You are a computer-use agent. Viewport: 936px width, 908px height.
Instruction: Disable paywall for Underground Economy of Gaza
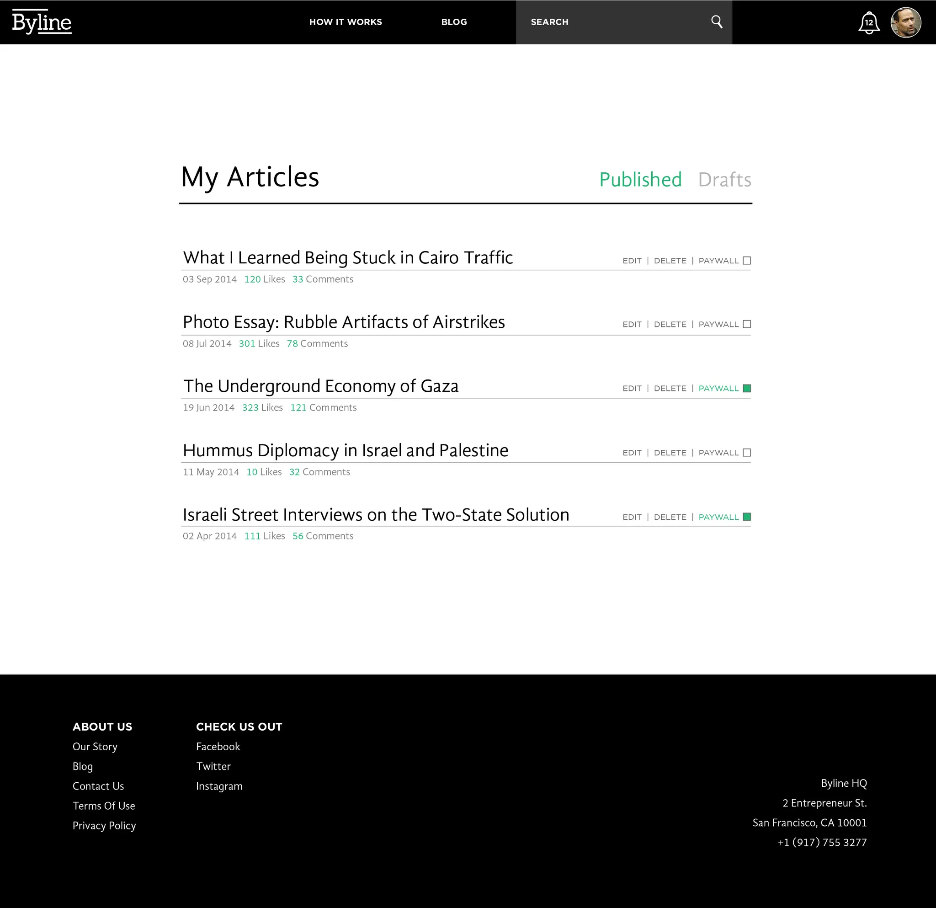tap(747, 388)
